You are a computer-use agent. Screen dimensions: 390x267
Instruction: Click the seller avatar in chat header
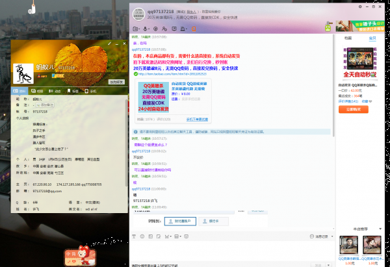click(138, 14)
